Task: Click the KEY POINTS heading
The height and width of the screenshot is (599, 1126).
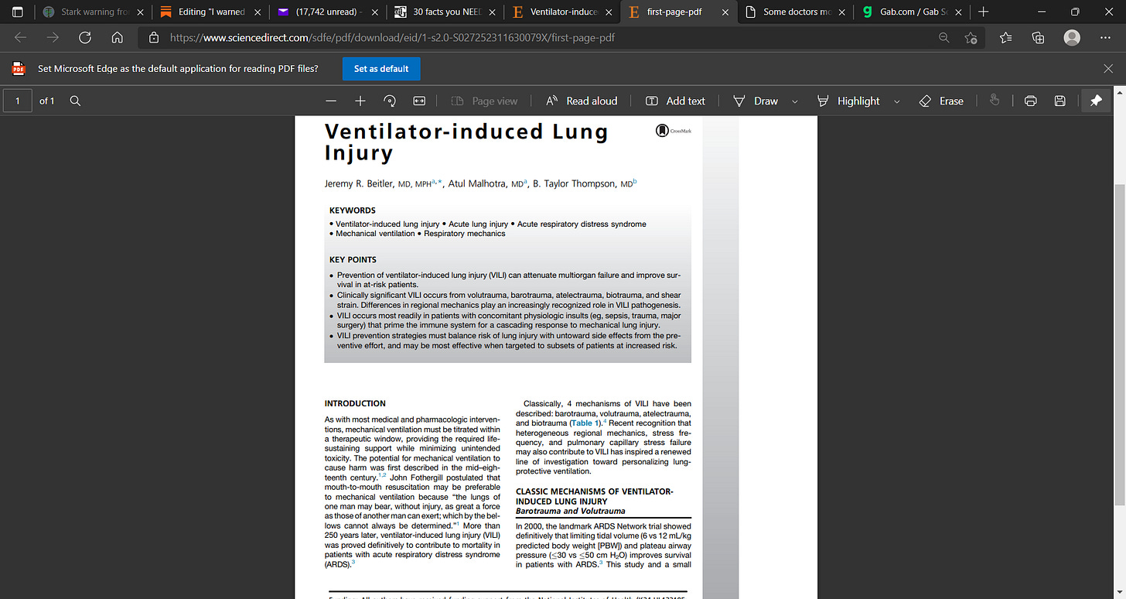Action: (x=353, y=260)
